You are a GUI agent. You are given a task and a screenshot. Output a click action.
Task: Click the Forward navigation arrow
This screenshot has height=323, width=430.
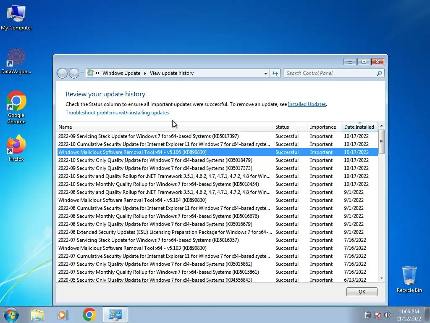click(x=74, y=73)
